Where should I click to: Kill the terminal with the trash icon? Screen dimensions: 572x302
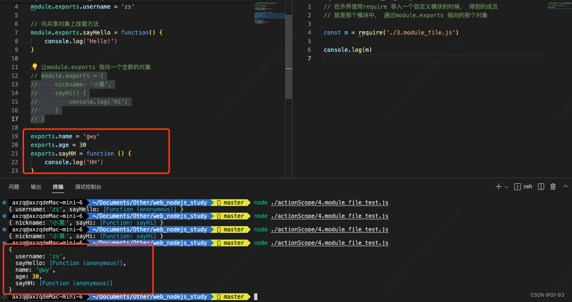tap(553, 187)
